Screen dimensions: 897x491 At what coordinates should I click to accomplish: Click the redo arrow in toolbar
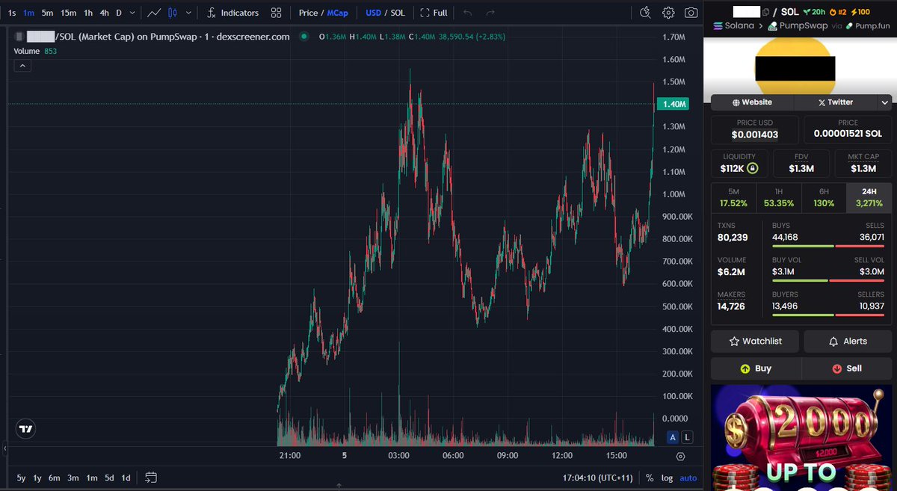(490, 13)
